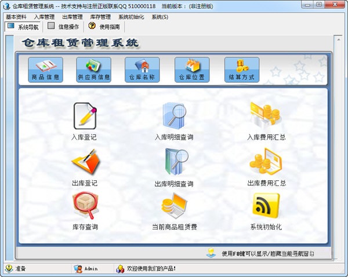
Task: Switch to the 系统导航 tab
Action: click(23, 27)
